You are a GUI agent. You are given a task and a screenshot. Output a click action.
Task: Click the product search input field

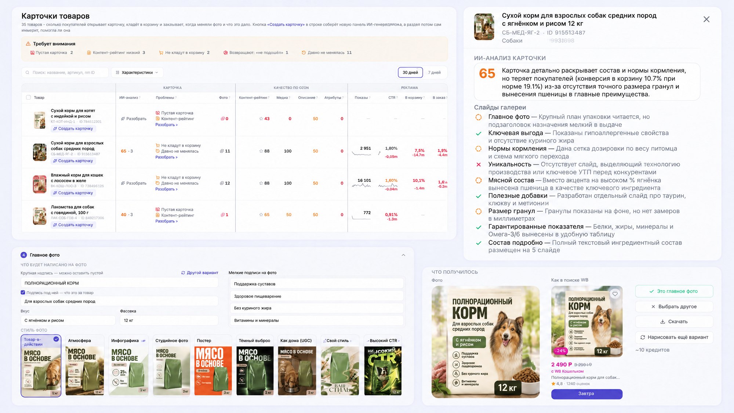click(x=65, y=73)
